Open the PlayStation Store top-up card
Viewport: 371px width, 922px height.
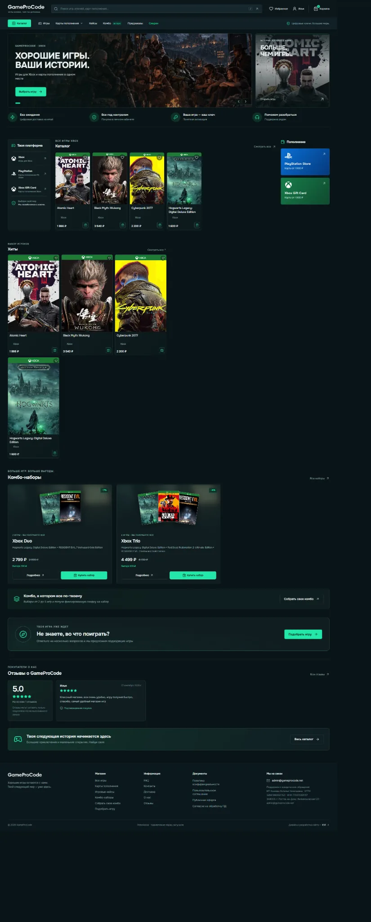(305, 162)
